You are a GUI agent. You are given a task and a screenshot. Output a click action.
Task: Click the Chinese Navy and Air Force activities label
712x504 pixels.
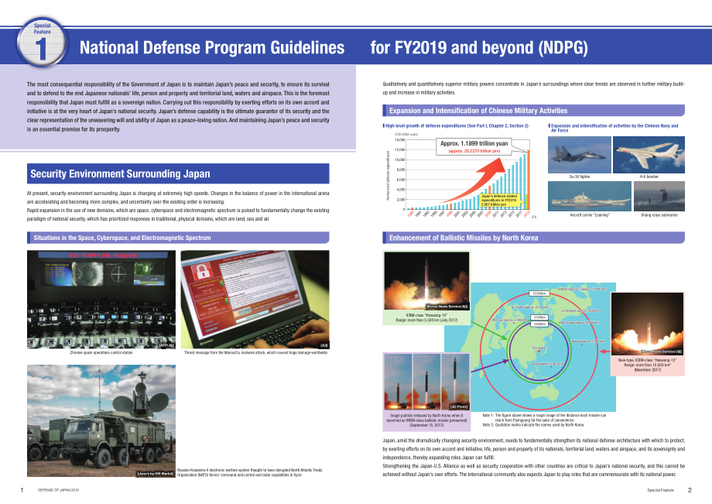pos(613,128)
